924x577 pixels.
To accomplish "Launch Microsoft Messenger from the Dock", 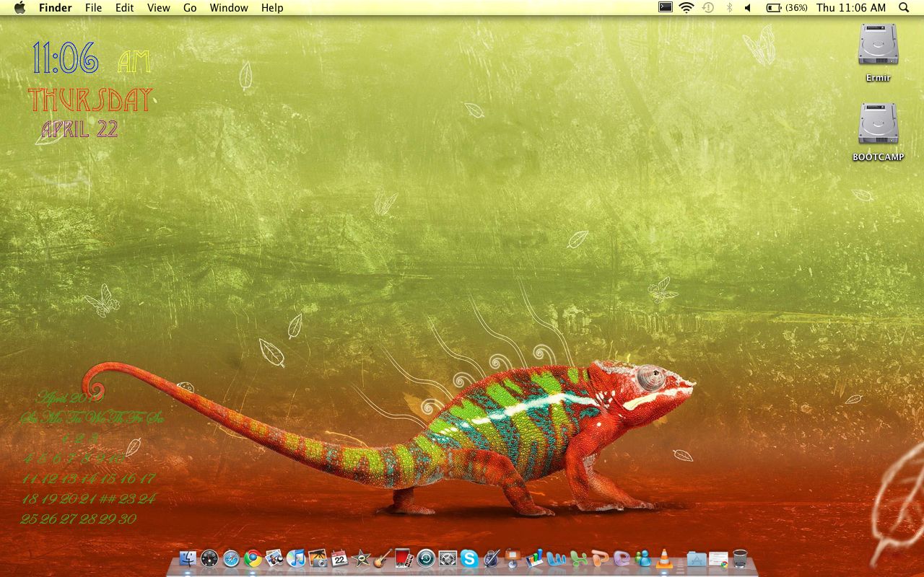I will (x=642, y=558).
